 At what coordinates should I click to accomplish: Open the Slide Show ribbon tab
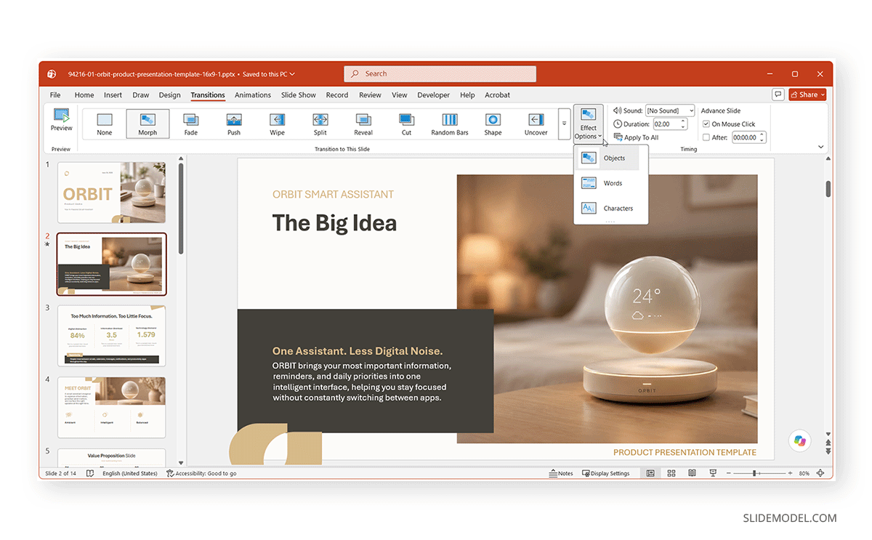coord(299,95)
